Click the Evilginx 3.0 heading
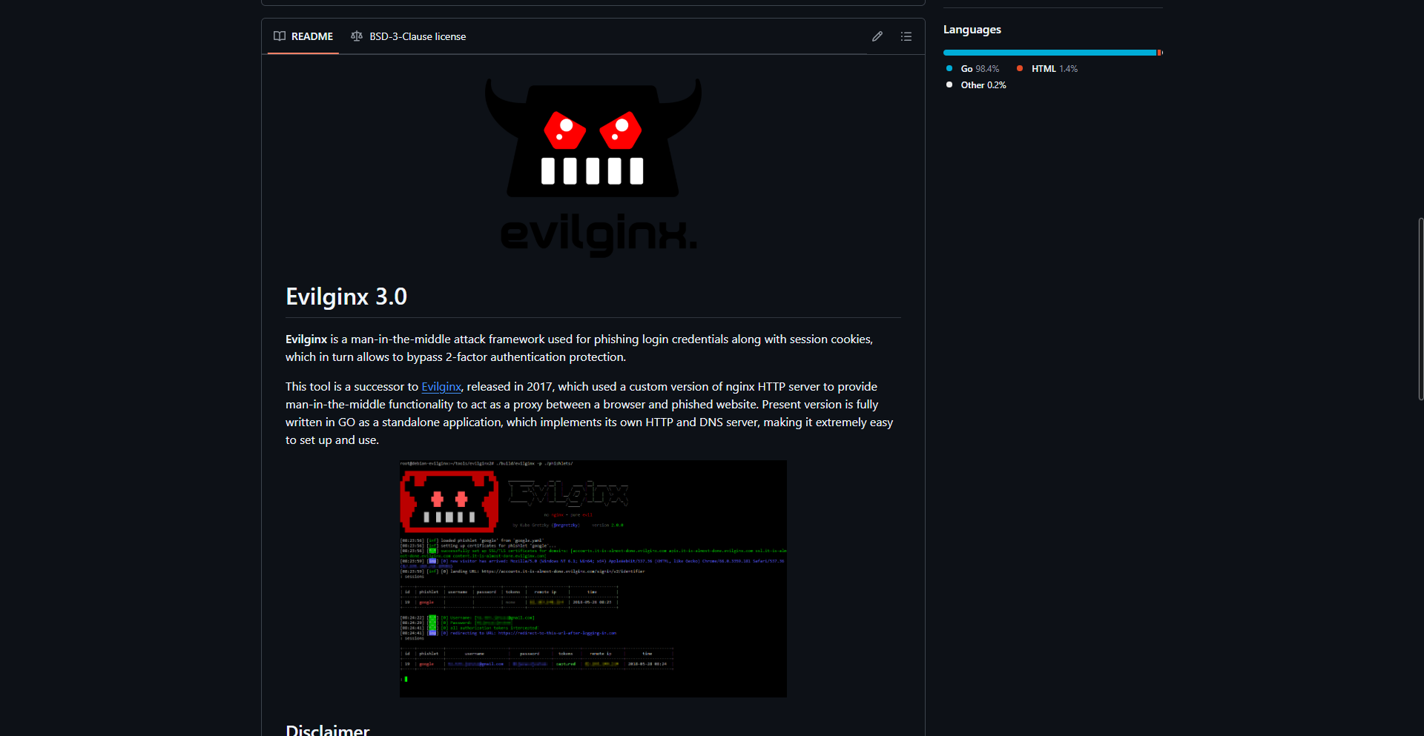Viewport: 1424px width, 736px height. pyautogui.click(x=346, y=296)
